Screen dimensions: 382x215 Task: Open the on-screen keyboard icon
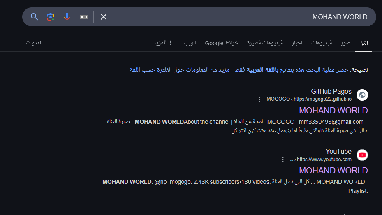point(83,17)
